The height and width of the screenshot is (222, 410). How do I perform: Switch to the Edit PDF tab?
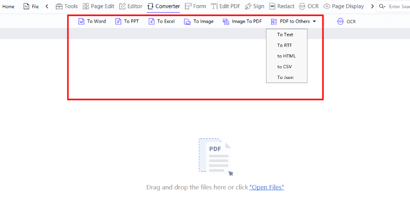coord(225,6)
